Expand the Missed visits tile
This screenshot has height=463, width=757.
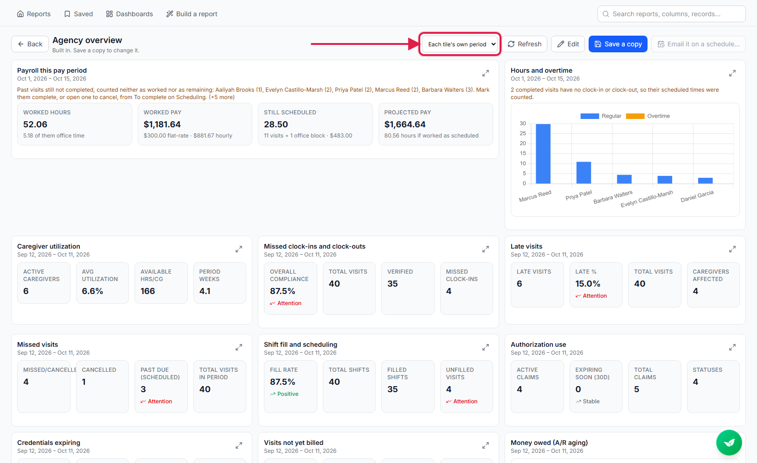239,347
